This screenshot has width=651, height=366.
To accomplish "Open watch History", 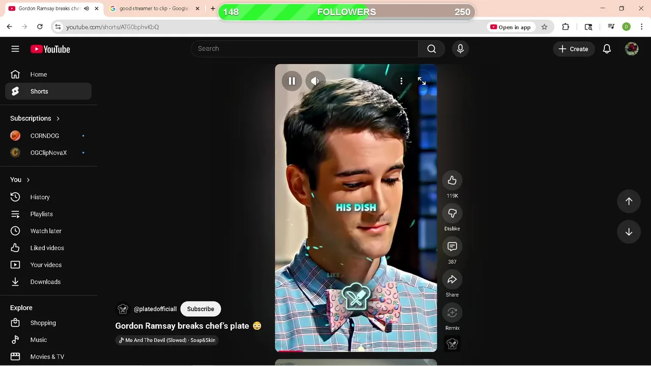I will (48, 197).
